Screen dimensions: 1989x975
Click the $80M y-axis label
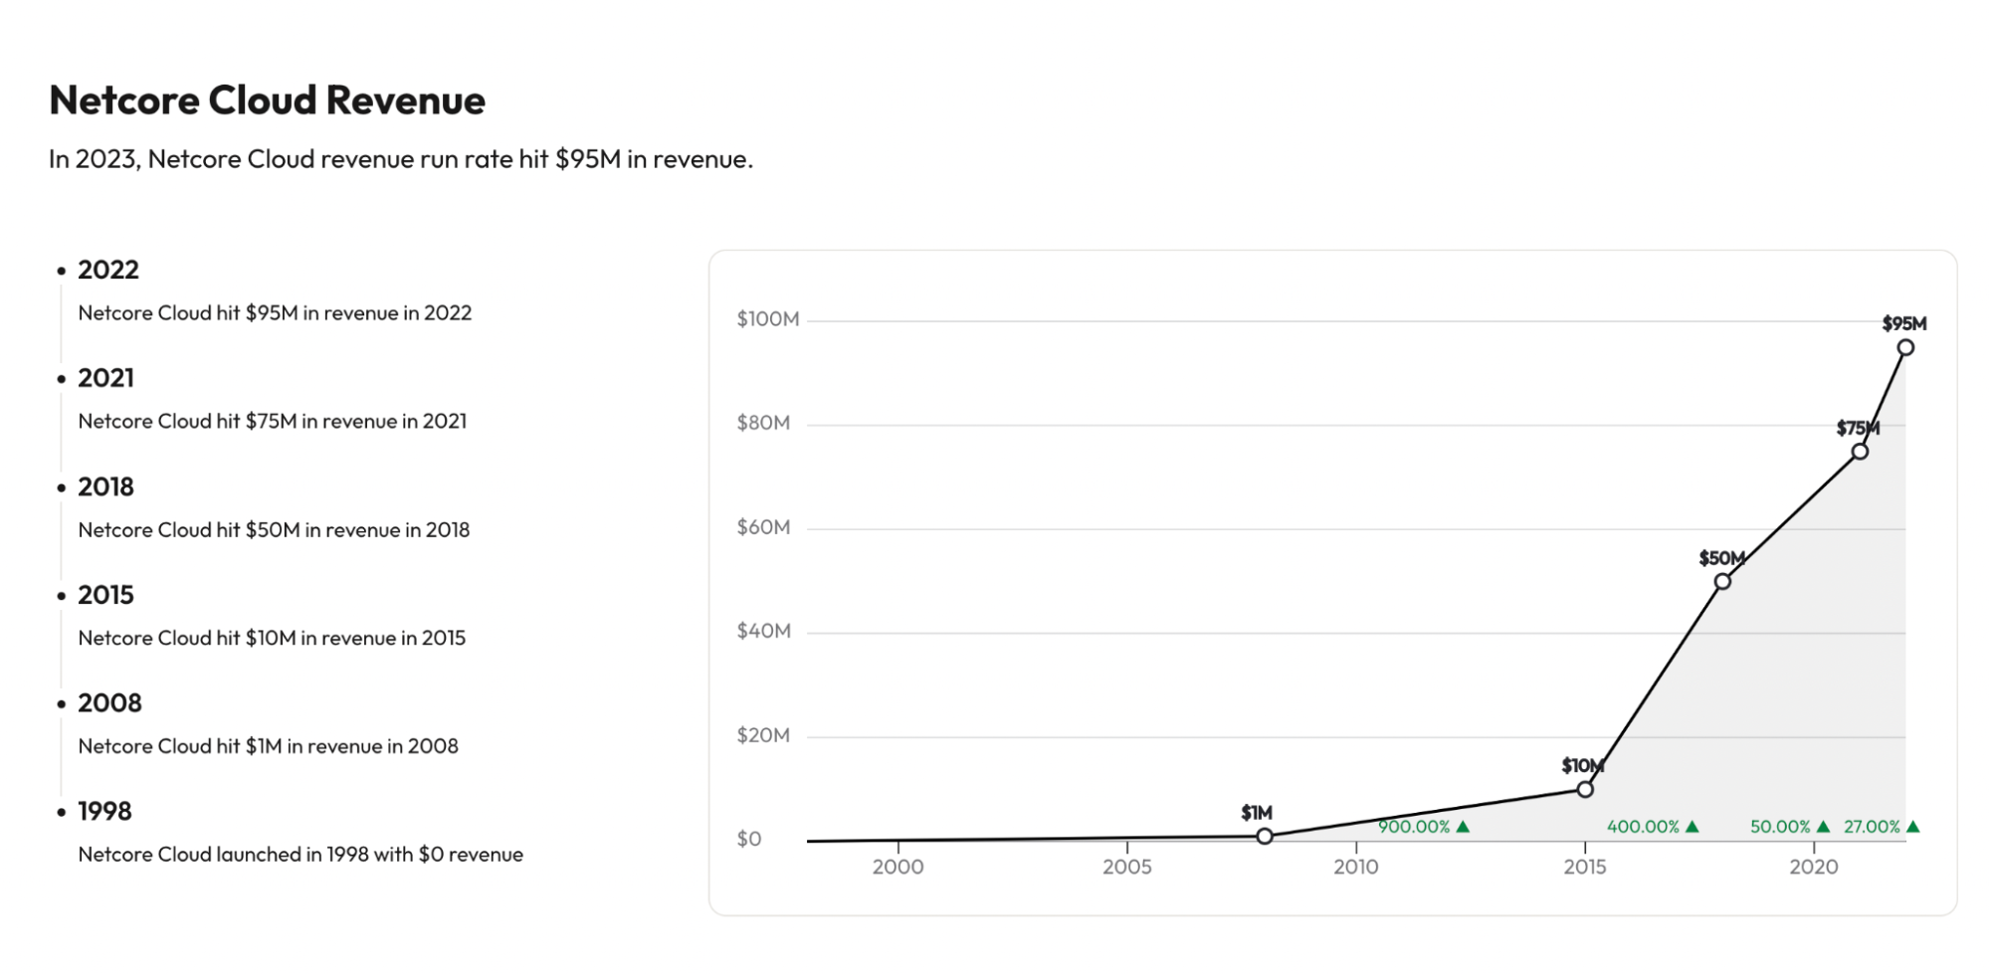[x=763, y=423]
